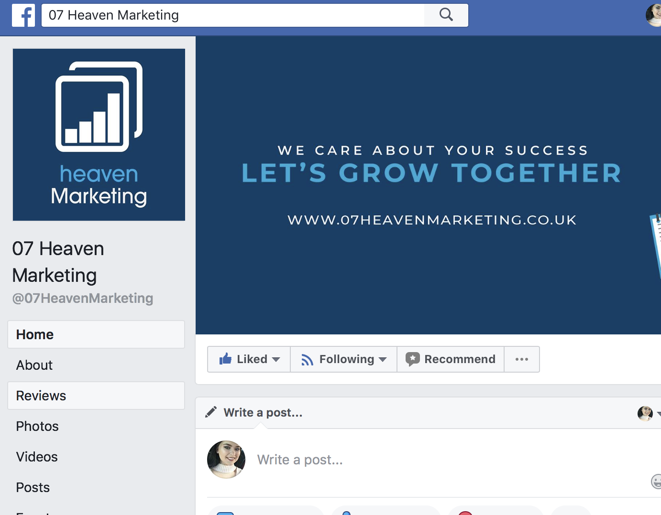The image size is (661, 515).
Task: Open the three-dot more options menu
Action: click(x=522, y=359)
